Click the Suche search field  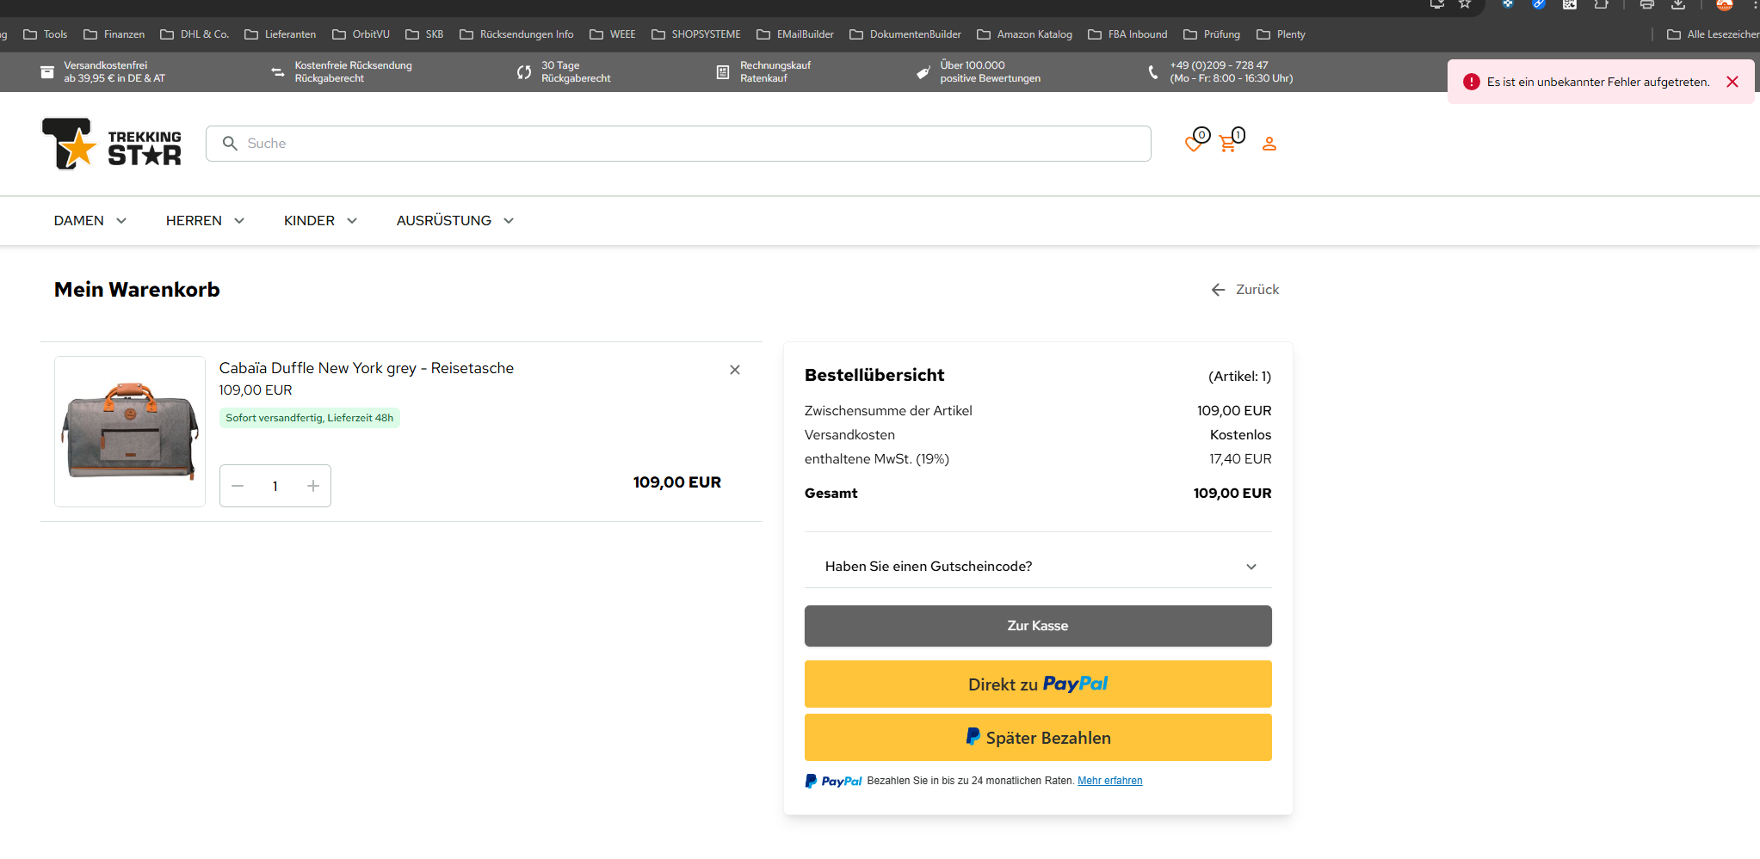(x=678, y=144)
